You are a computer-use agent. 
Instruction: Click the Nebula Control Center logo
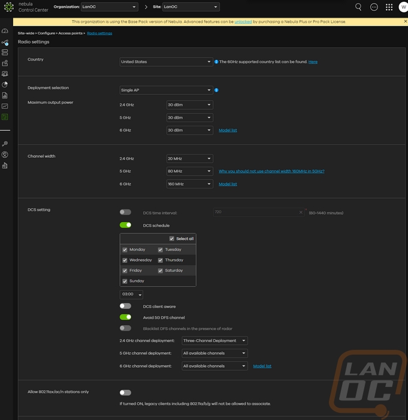(x=26, y=7)
